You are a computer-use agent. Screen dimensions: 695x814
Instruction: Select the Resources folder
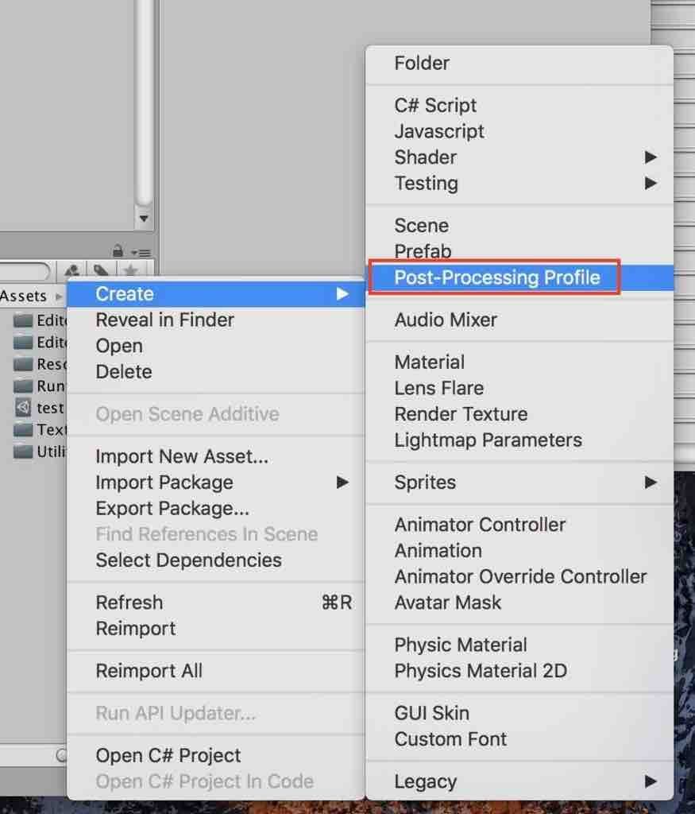(x=40, y=364)
